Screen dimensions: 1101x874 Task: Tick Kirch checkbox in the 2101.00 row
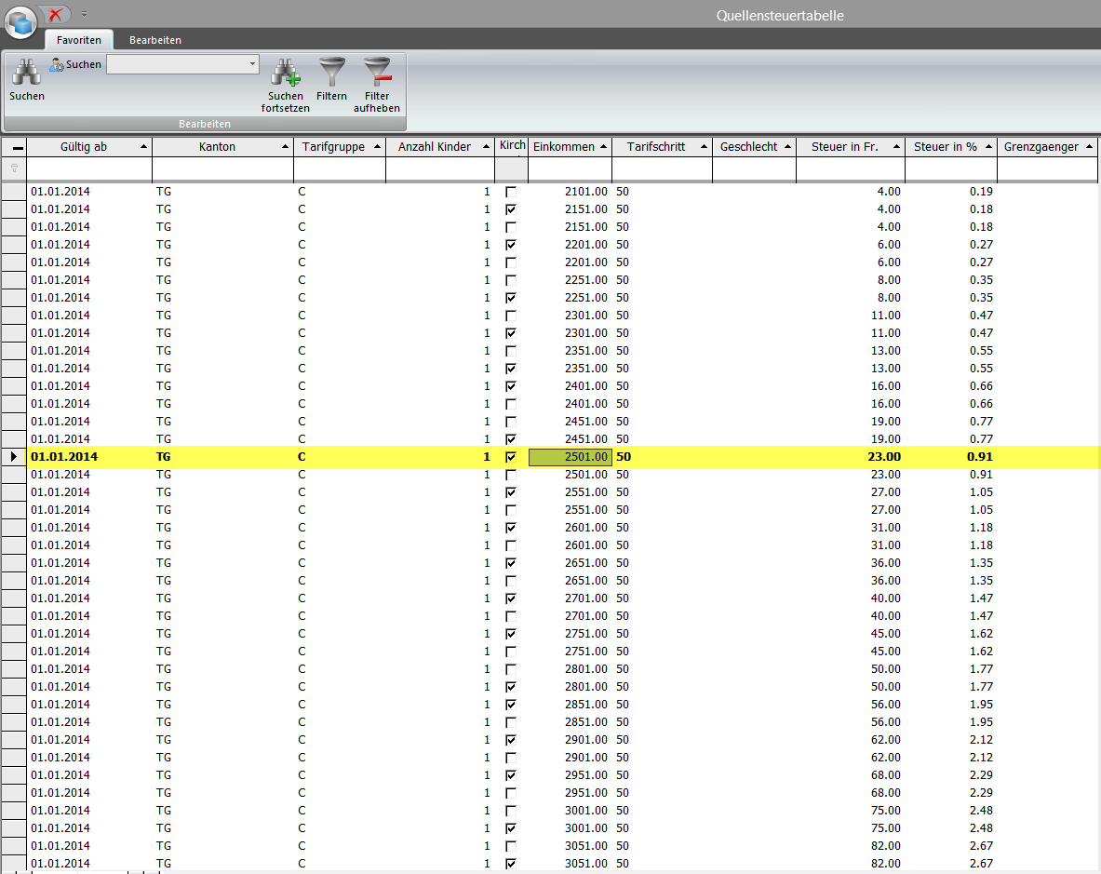click(511, 192)
